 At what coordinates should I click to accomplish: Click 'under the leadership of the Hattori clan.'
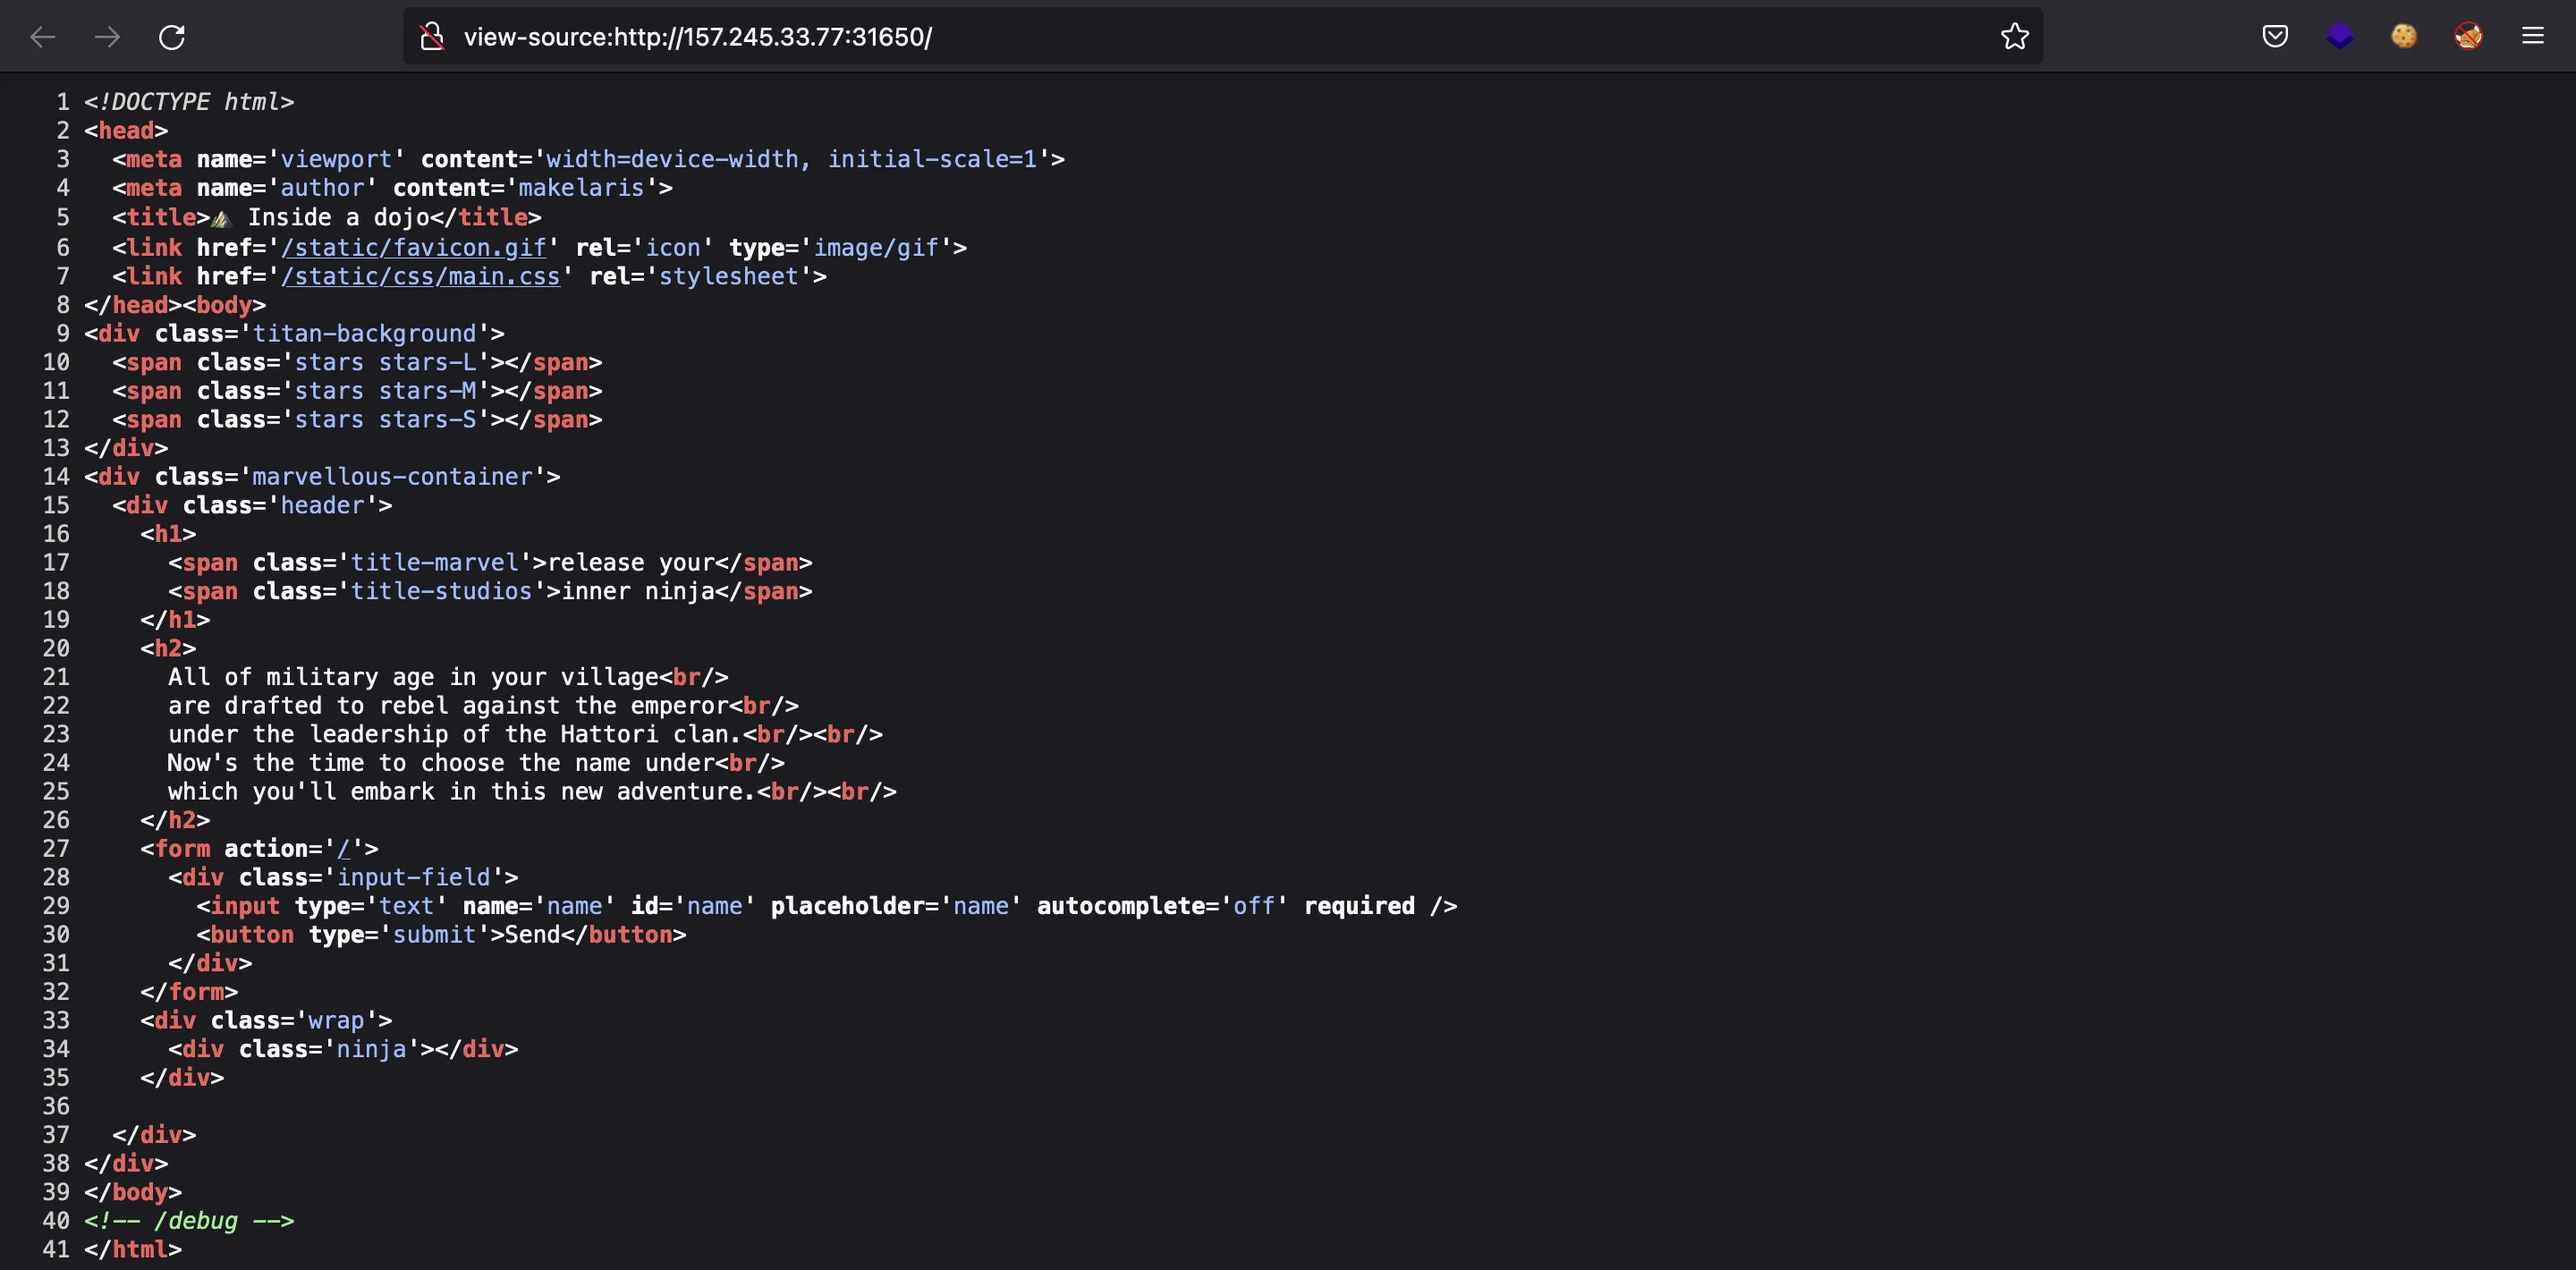455,734
